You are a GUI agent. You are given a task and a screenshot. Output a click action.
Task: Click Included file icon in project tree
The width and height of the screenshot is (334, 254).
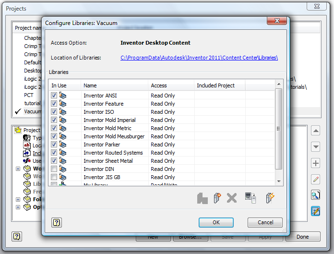pos(27,153)
